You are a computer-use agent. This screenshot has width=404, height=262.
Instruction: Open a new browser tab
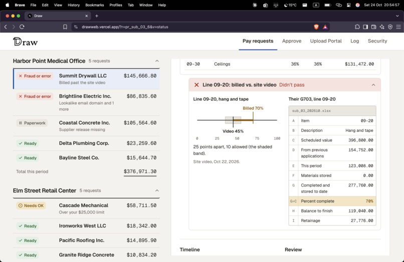(97, 16)
